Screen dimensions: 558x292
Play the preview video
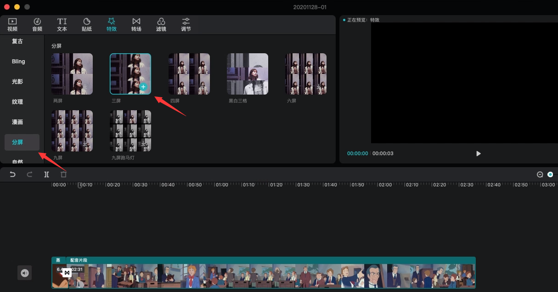click(x=478, y=153)
